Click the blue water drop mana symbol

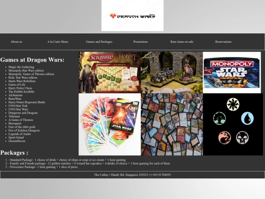click(247, 118)
